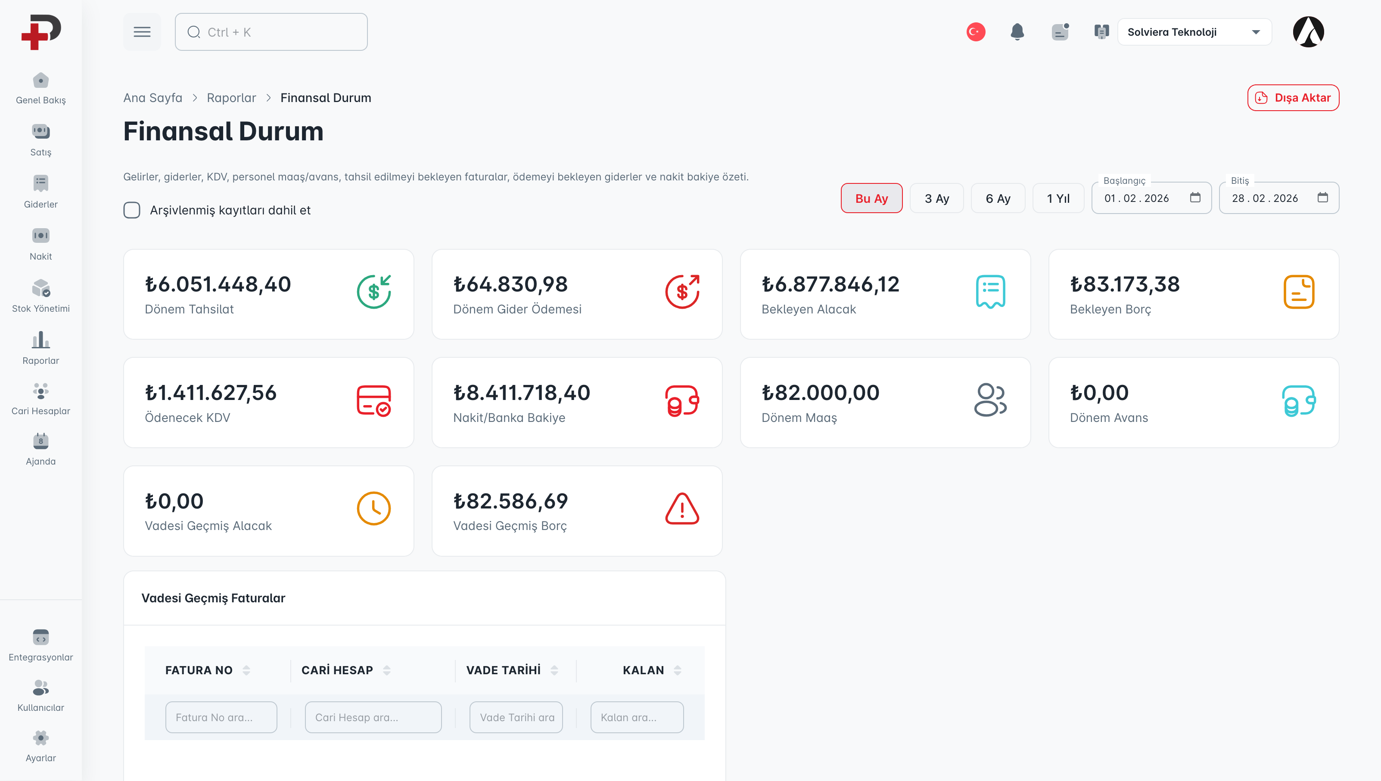Click the notification bell icon
The height and width of the screenshot is (781, 1381).
tap(1017, 32)
